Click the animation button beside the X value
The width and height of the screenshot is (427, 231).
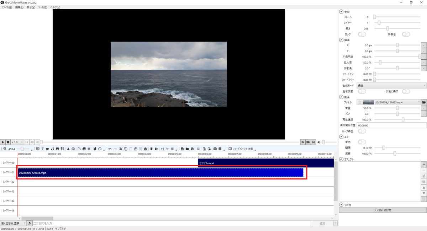424,45
